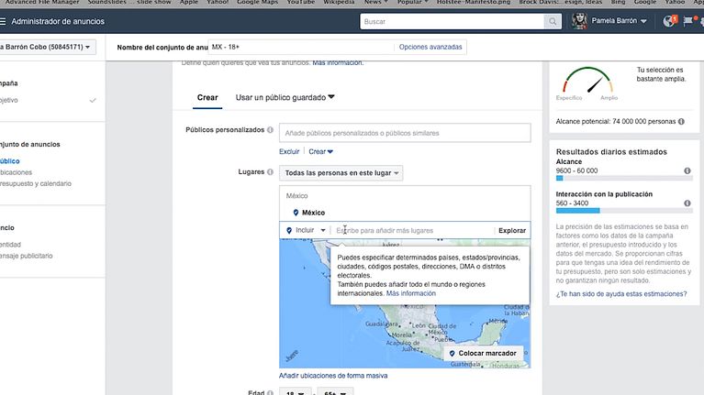Open 'Todas las personas en este lugar' dropdown
This screenshot has height=395, width=704.
point(341,172)
